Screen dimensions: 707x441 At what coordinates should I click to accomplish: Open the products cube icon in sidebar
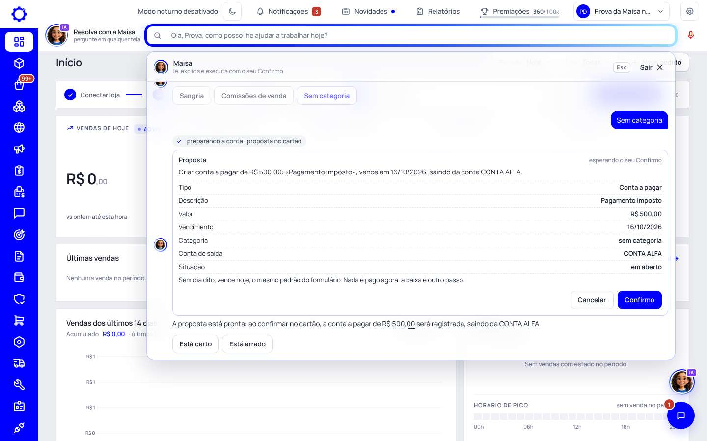19,63
